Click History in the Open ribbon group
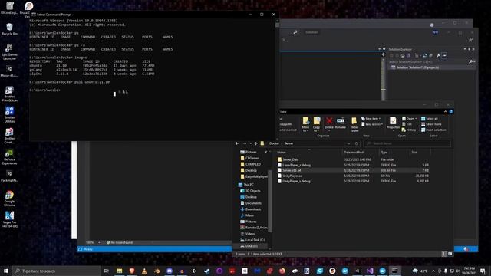Viewport: 491px width, 276px height. point(409,130)
